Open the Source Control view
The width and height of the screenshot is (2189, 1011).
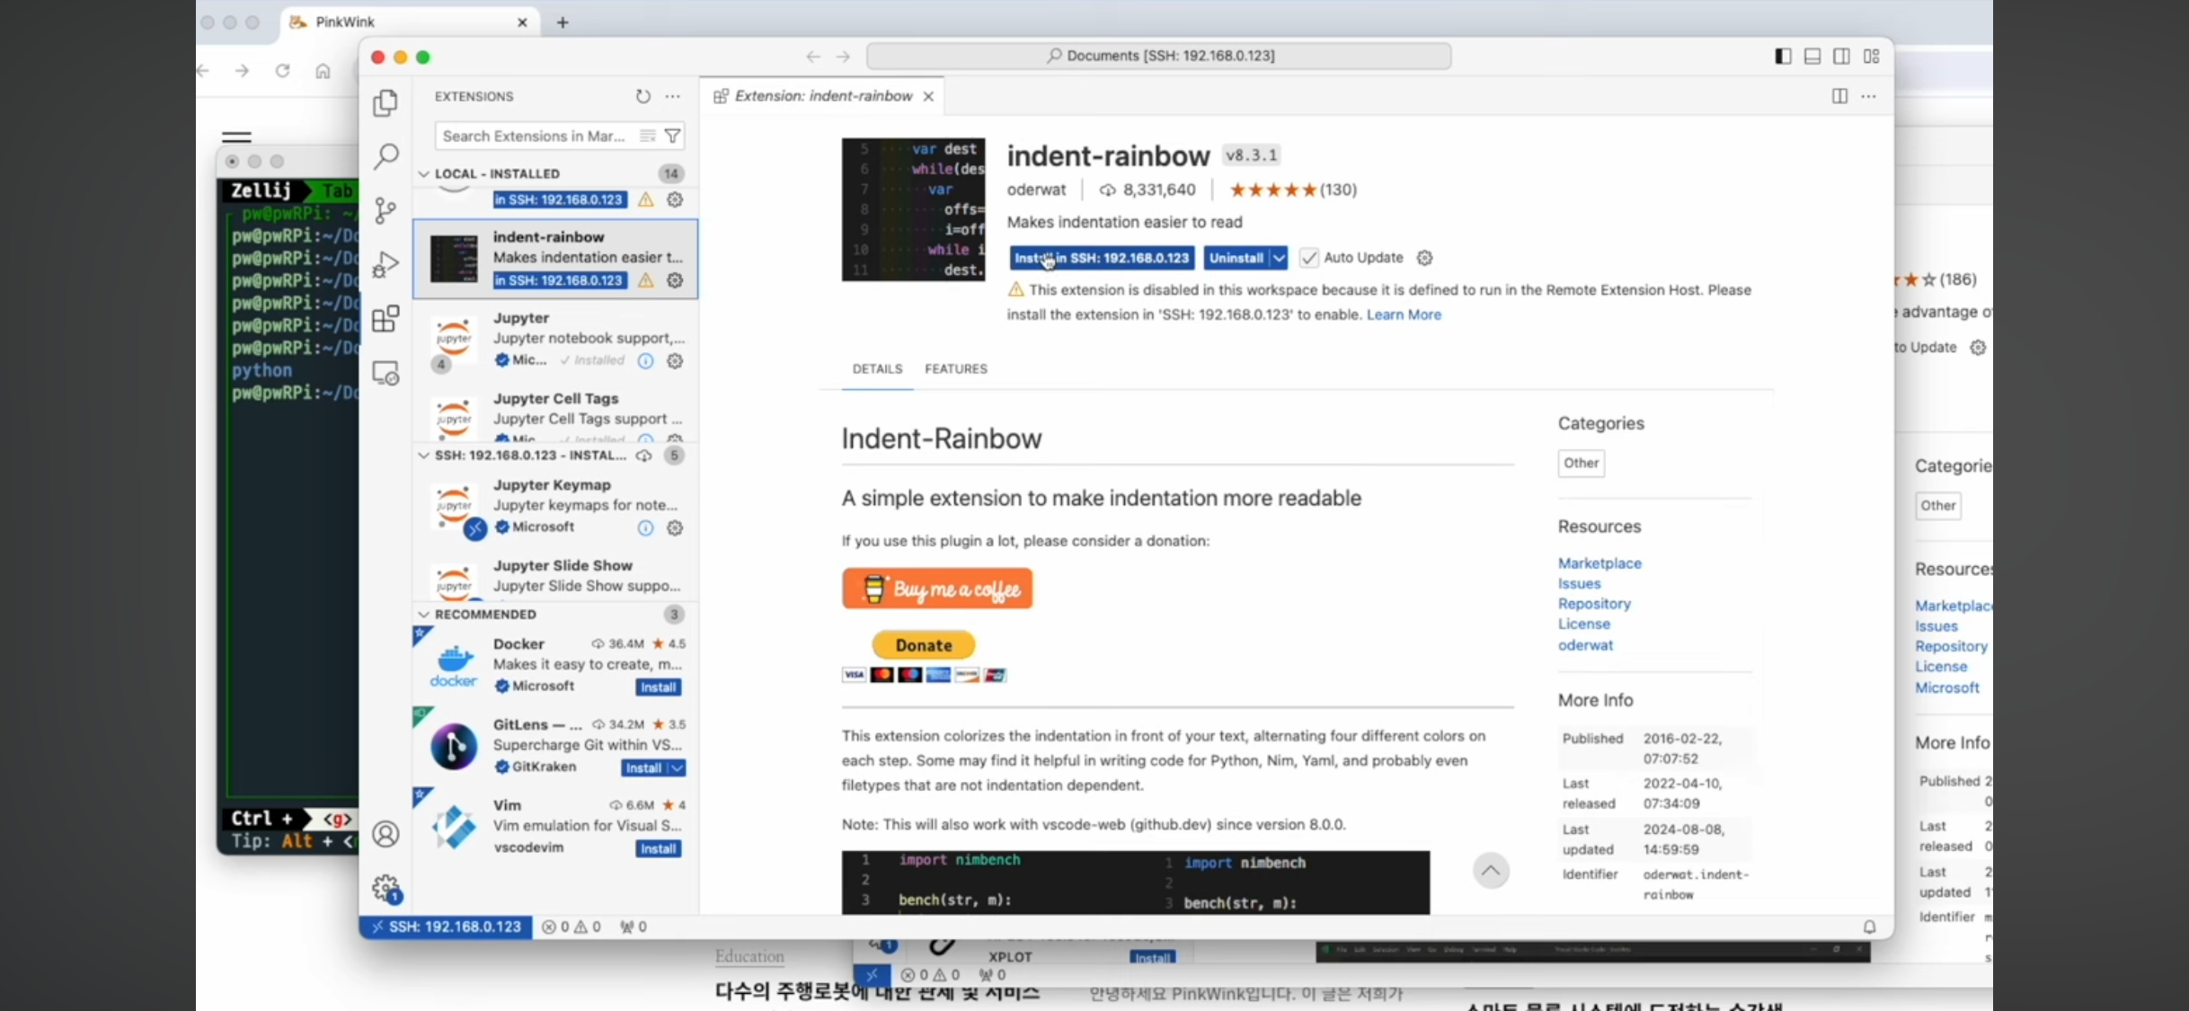386,210
